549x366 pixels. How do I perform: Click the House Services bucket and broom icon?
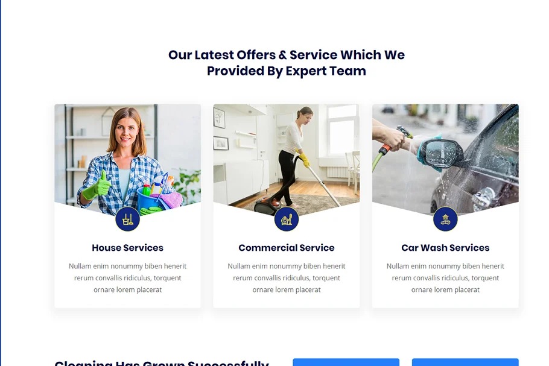click(x=127, y=219)
